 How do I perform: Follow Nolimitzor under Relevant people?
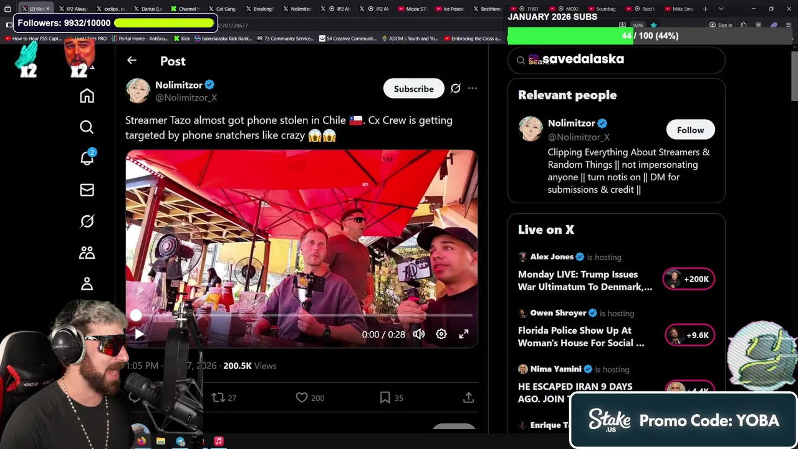point(690,130)
